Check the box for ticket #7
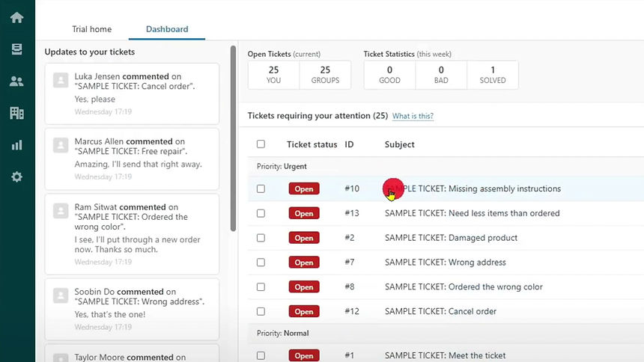644x362 pixels. (261, 263)
